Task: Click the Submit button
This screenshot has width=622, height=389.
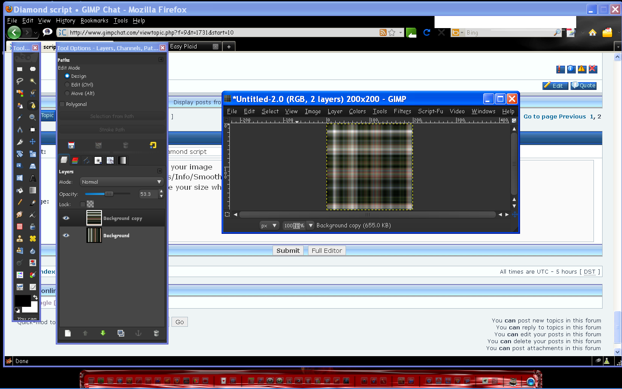Action: pos(288,251)
